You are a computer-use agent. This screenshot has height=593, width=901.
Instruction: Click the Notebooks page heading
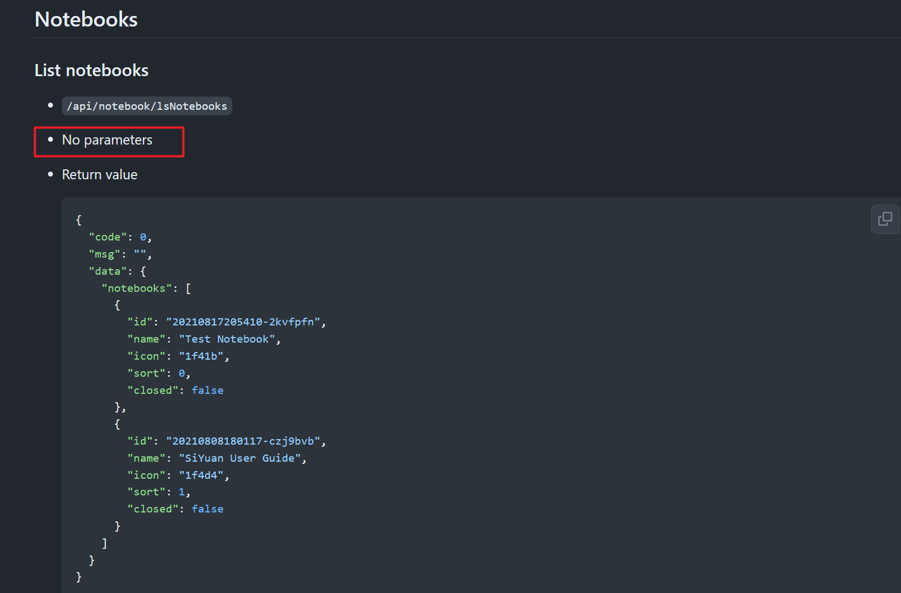pos(86,19)
